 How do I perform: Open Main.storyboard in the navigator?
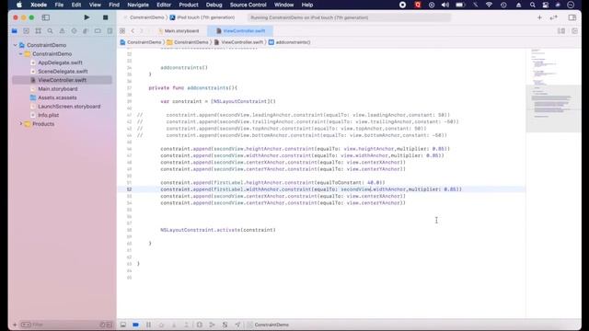[57, 89]
